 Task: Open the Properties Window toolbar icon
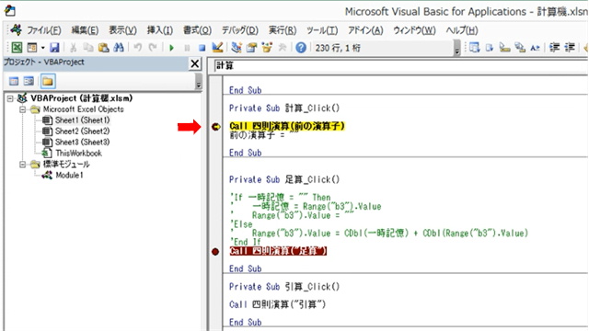pos(251,48)
